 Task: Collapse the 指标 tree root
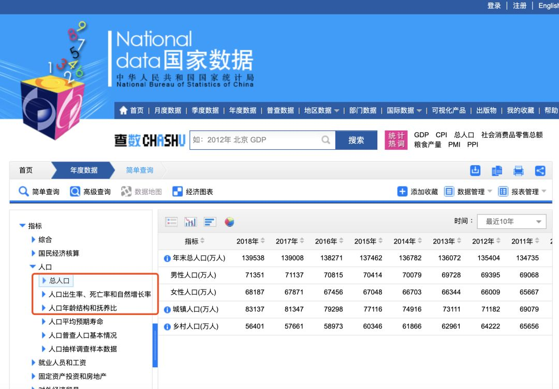[x=22, y=225]
